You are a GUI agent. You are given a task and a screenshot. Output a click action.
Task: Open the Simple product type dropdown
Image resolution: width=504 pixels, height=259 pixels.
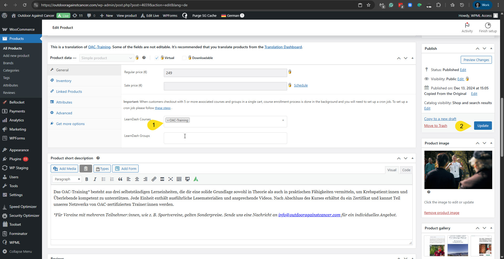(x=106, y=58)
